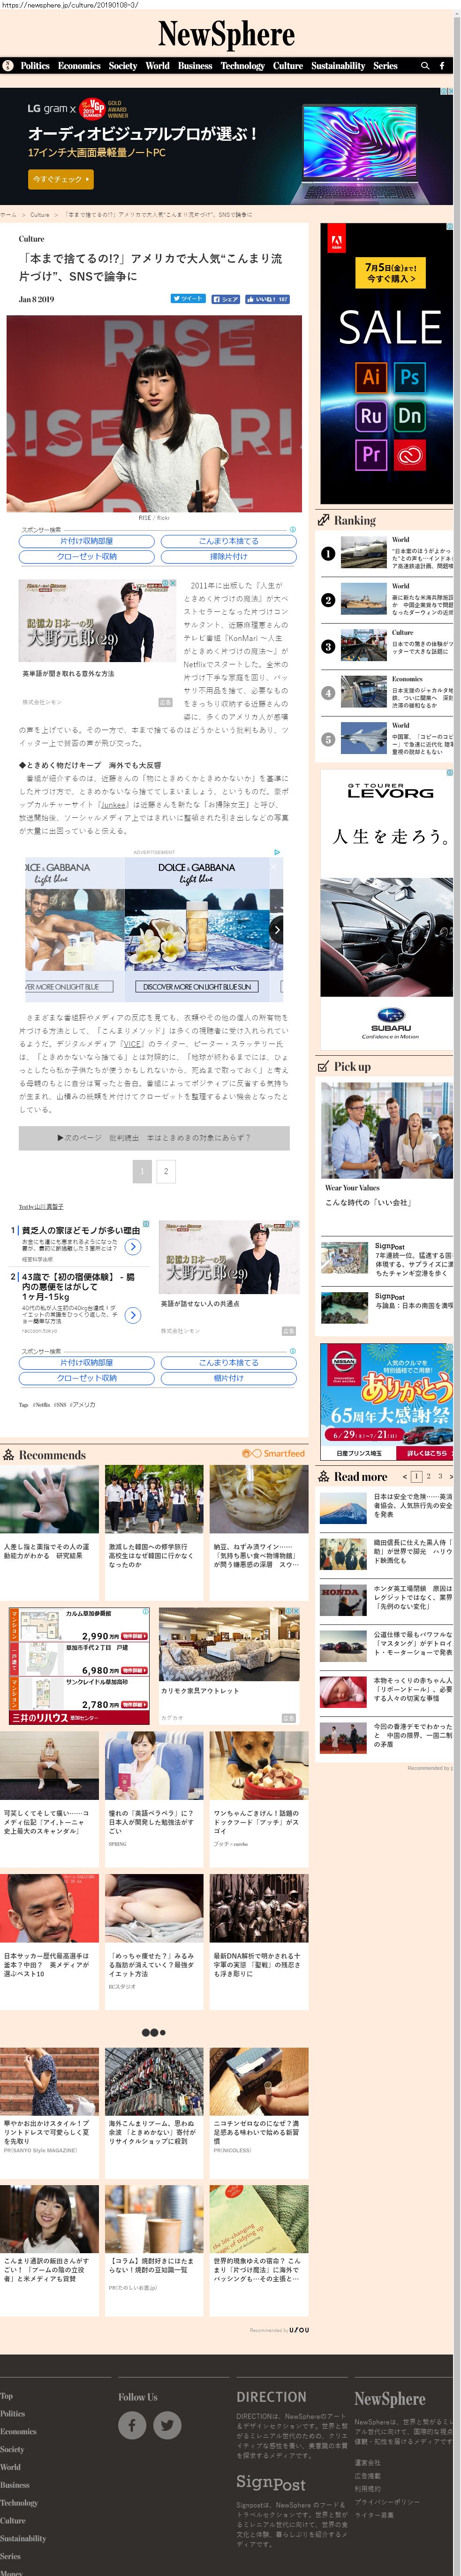Click the Facebook シェア share button
This screenshot has width=461, height=2576.
[x=225, y=299]
